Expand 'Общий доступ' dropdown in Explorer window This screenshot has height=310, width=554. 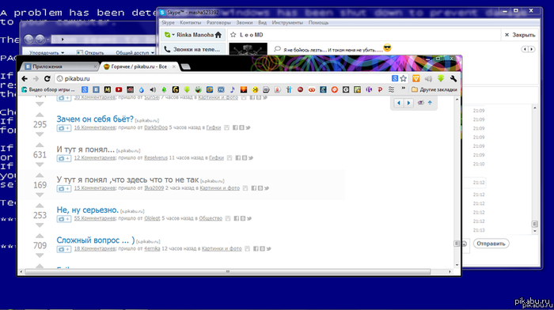click(135, 53)
